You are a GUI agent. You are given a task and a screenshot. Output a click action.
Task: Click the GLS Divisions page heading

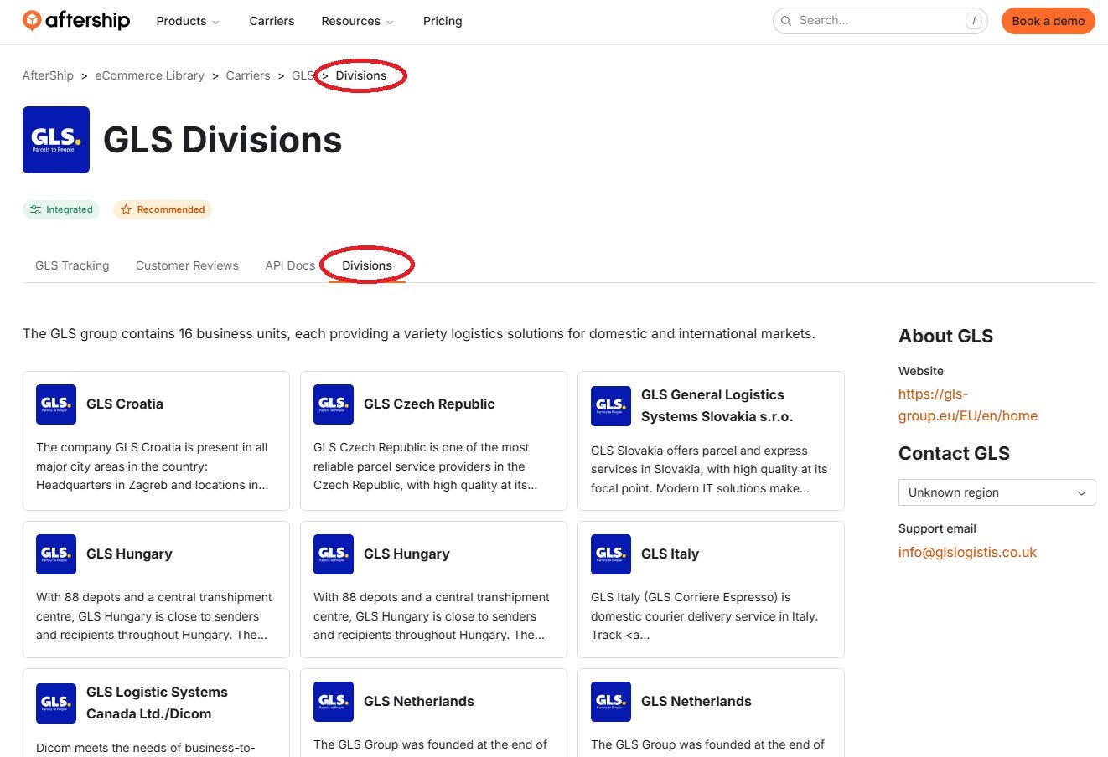click(223, 140)
